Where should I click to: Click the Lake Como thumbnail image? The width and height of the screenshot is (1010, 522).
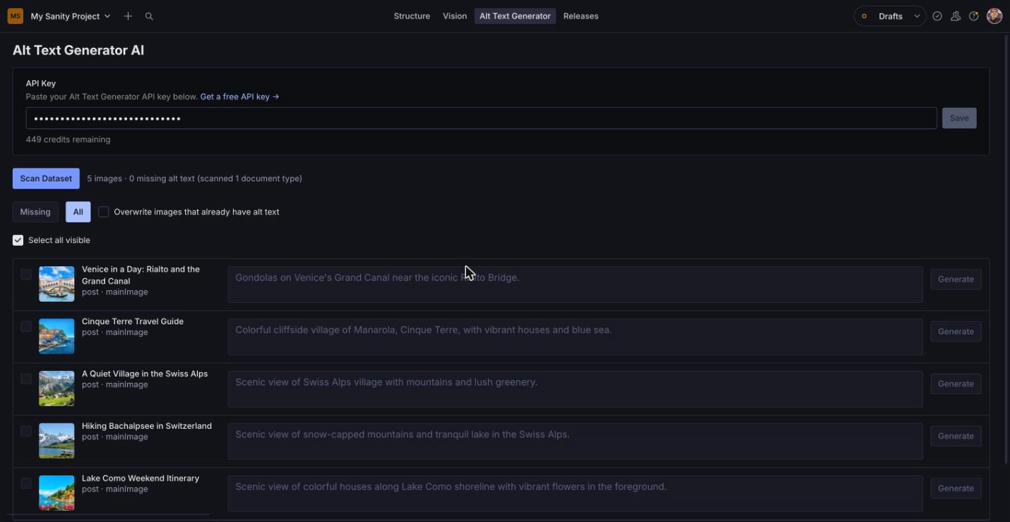point(57,493)
